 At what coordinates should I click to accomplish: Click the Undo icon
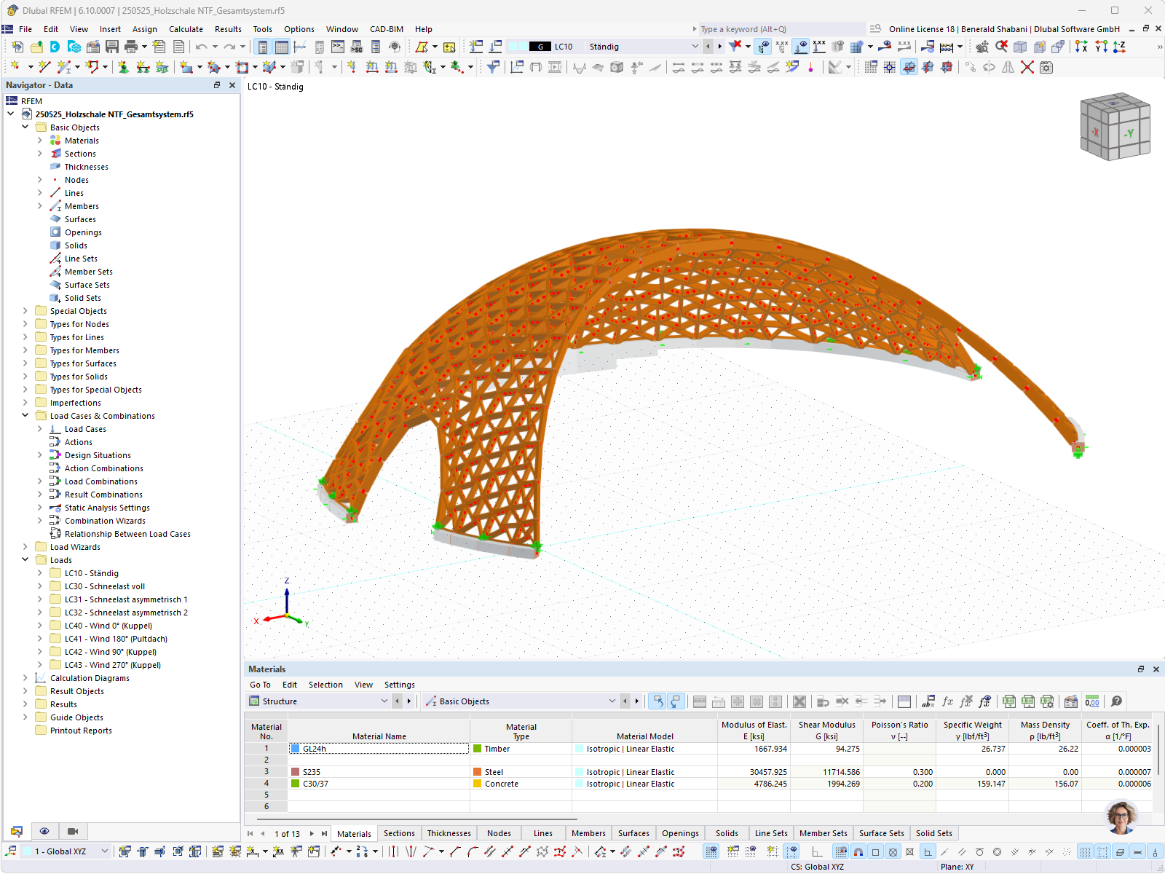point(200,47)
